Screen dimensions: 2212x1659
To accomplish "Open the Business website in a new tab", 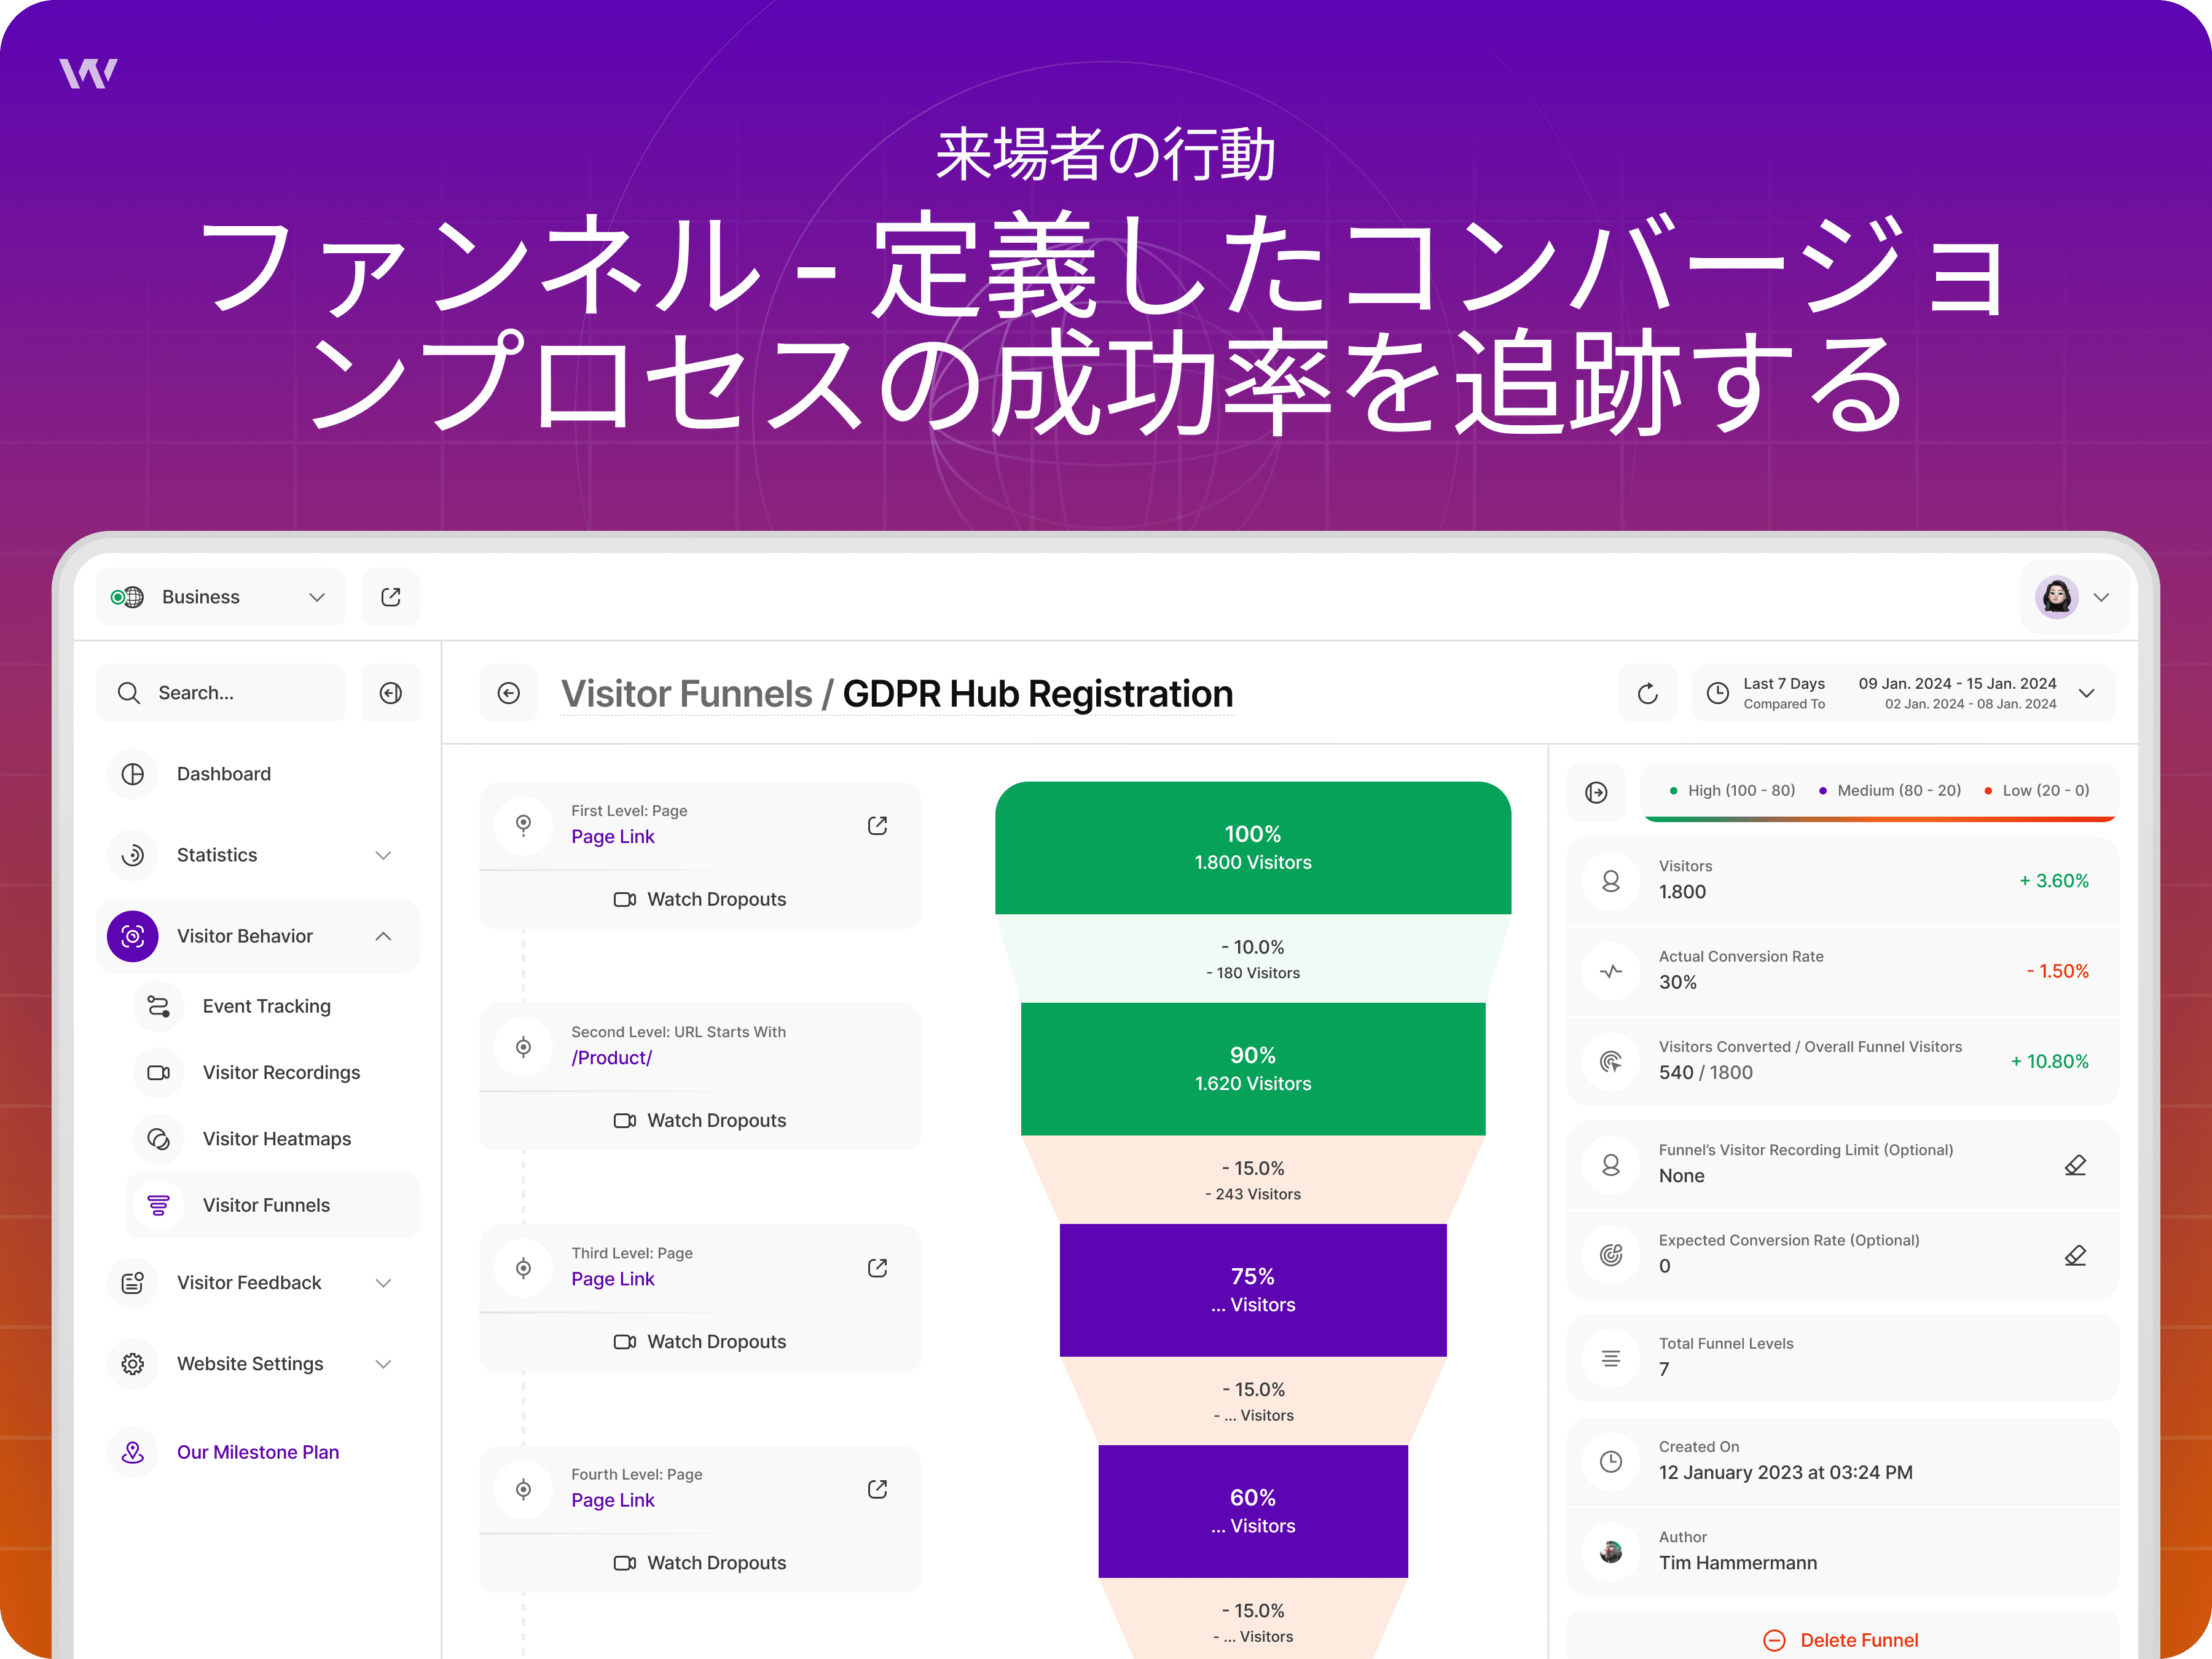I will tap(391, 597).
